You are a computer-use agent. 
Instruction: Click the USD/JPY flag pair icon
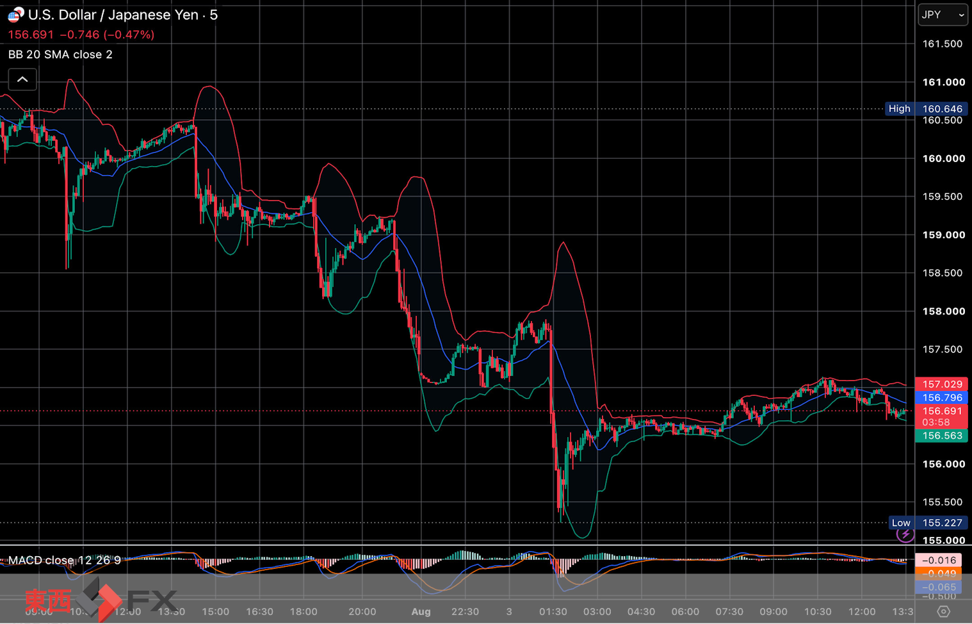[x=15, y=15]
